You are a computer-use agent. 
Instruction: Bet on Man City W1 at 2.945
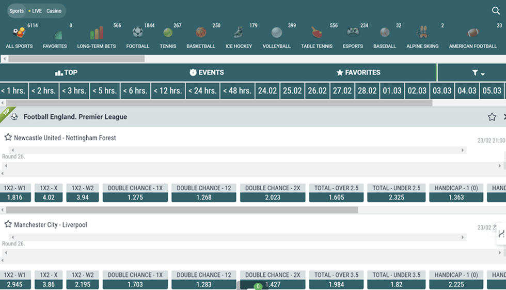[15, 280]
